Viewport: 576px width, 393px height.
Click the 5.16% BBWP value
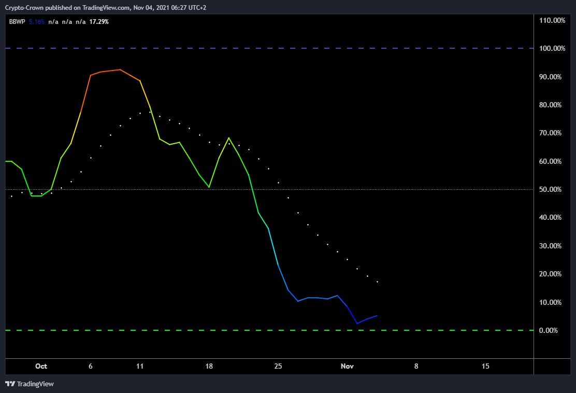pos(37,22)
